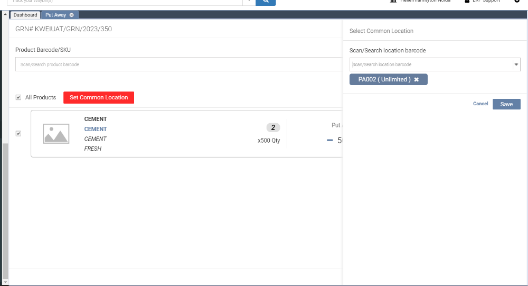This screenshot has height=286, width=528.
Task: Click the minus quantity stepper icon
Action: tap(330, 141)
